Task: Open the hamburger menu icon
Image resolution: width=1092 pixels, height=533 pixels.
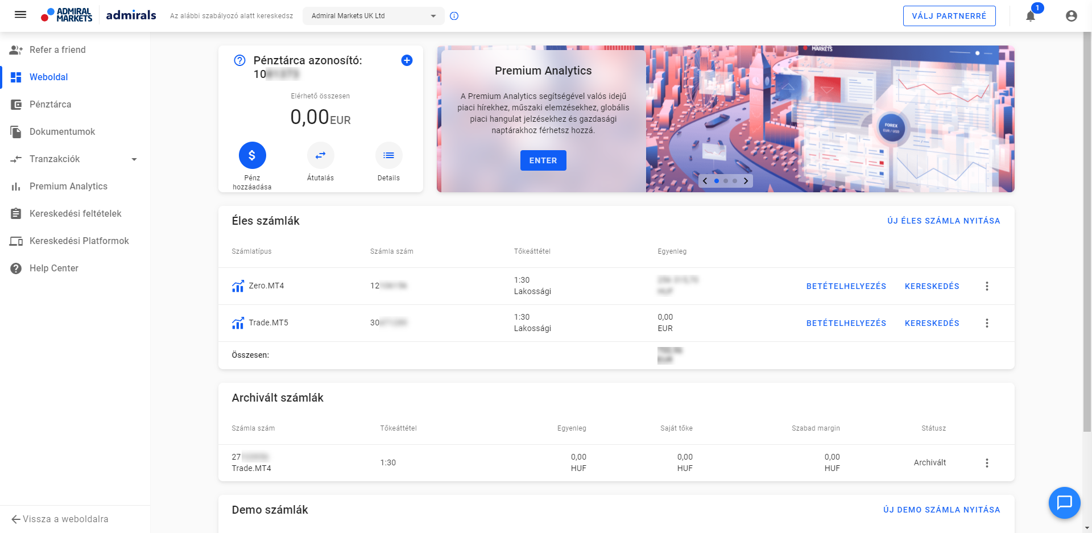Action: pos(20,15)
